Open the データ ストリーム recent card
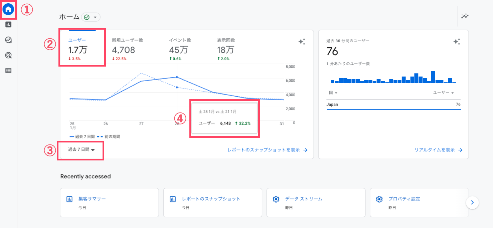 [x=316, y=203]
